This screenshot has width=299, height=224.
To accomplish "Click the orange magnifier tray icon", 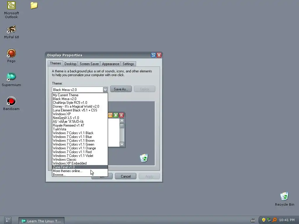I will pyautogui.click(x=274, y=220).
